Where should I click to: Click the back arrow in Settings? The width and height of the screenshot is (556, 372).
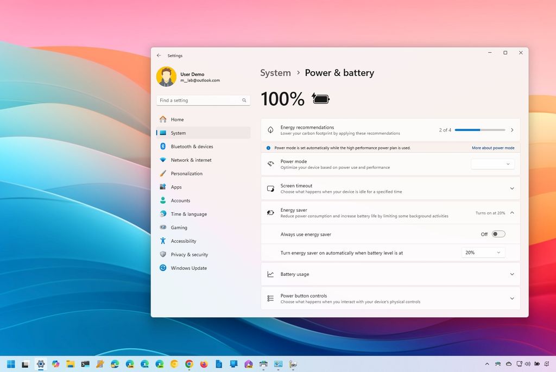point(159,55)
